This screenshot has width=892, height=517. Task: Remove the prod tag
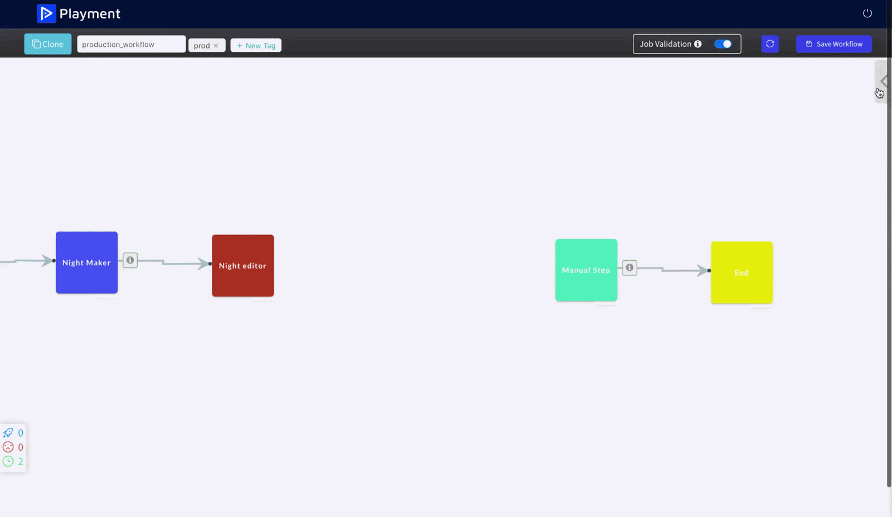point(216,46)
